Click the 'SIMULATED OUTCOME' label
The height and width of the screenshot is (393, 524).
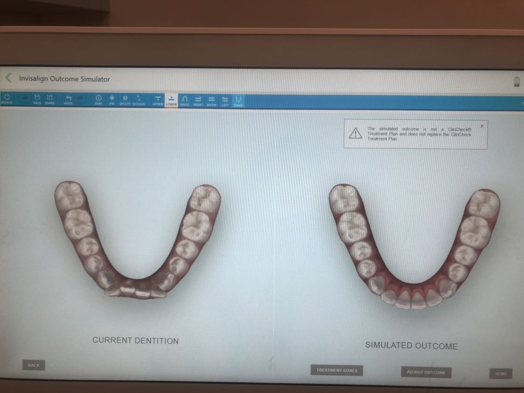(x=411, y=346)
